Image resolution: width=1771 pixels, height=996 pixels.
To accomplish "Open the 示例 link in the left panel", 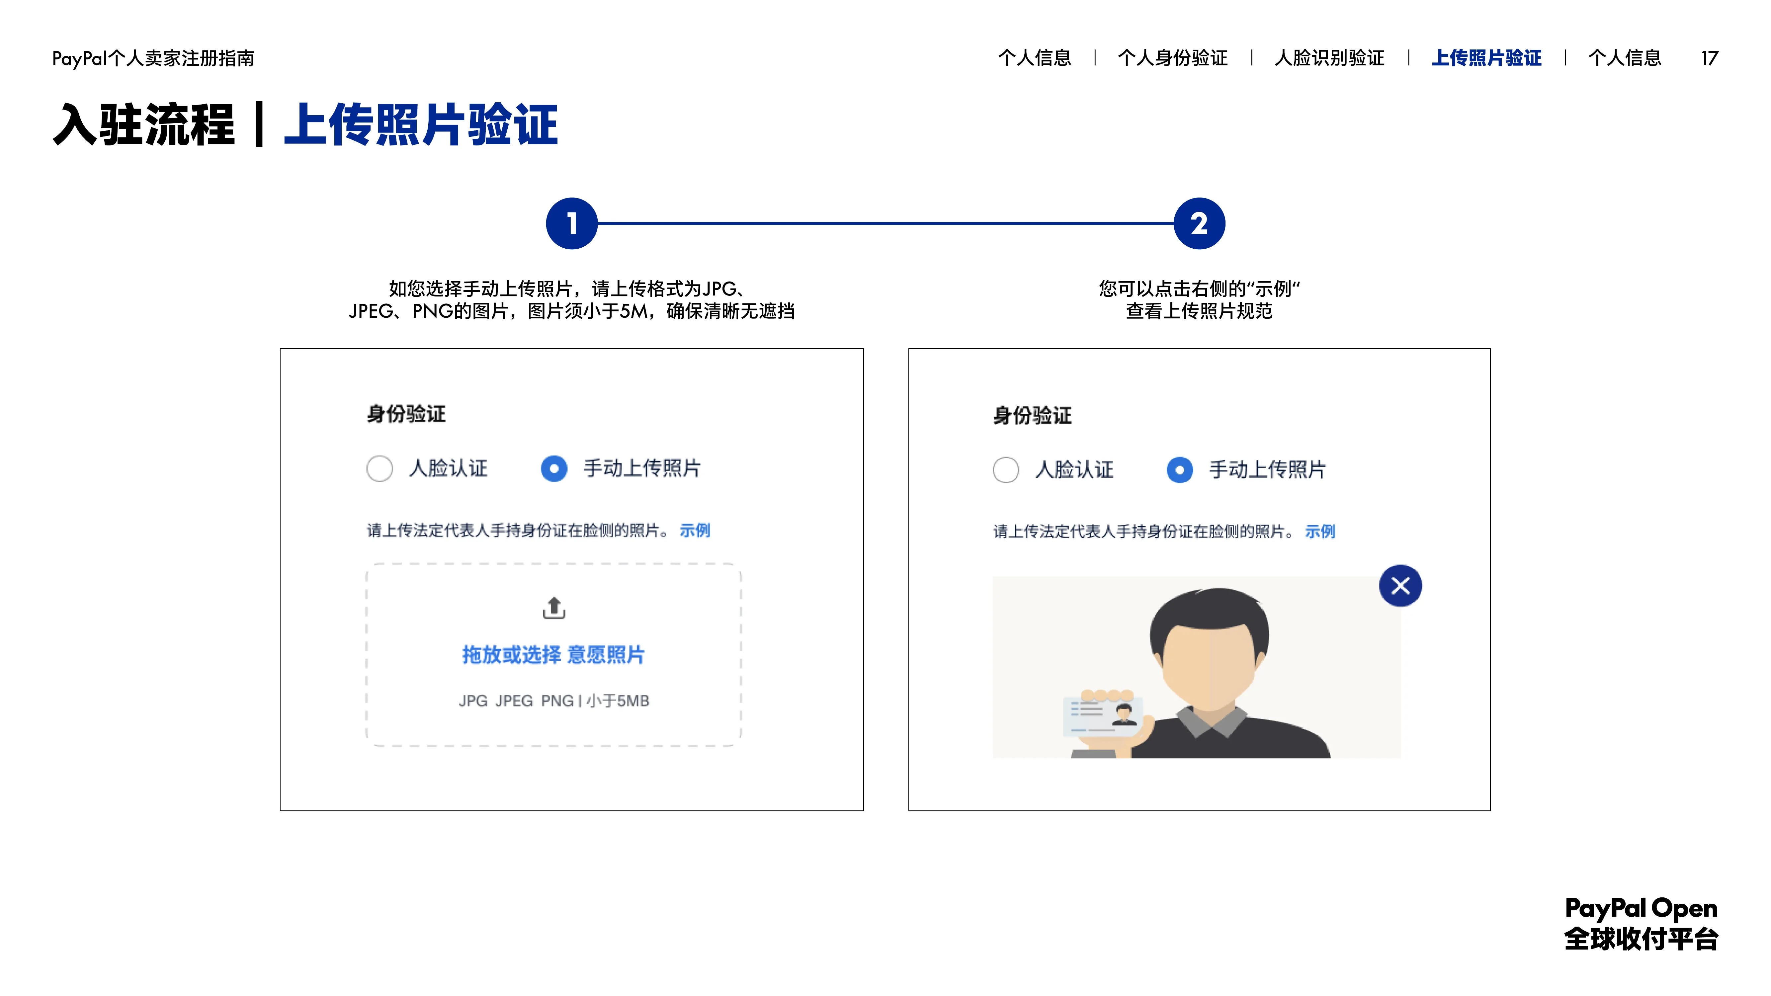I will (x=694, y=530).
